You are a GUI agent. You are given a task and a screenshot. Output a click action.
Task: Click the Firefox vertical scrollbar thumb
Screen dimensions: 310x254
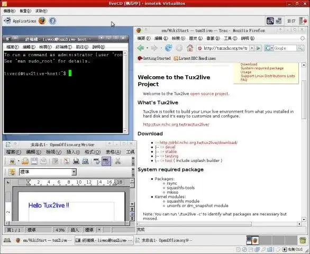pos(304,99)
